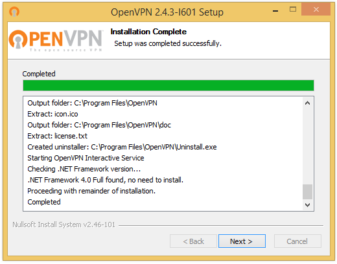Screen dimensions: 337x264
Task: Click scroll down arrow in log
Action: [307, 204]
